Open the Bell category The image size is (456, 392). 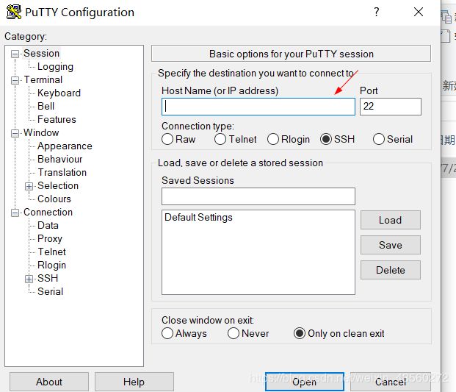[x=46, y=107]
